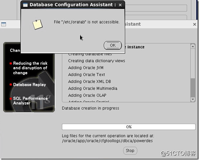Close the Database Configuration Assistant error dialog

click(120, 5)
